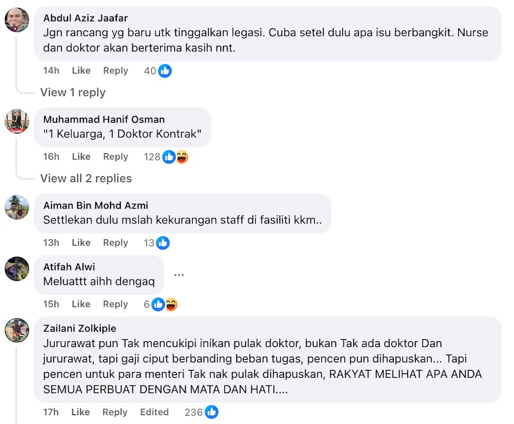Open Aiman Bin Mohd Azmi's profile name

pyautogui.click(x=96, y=205)
